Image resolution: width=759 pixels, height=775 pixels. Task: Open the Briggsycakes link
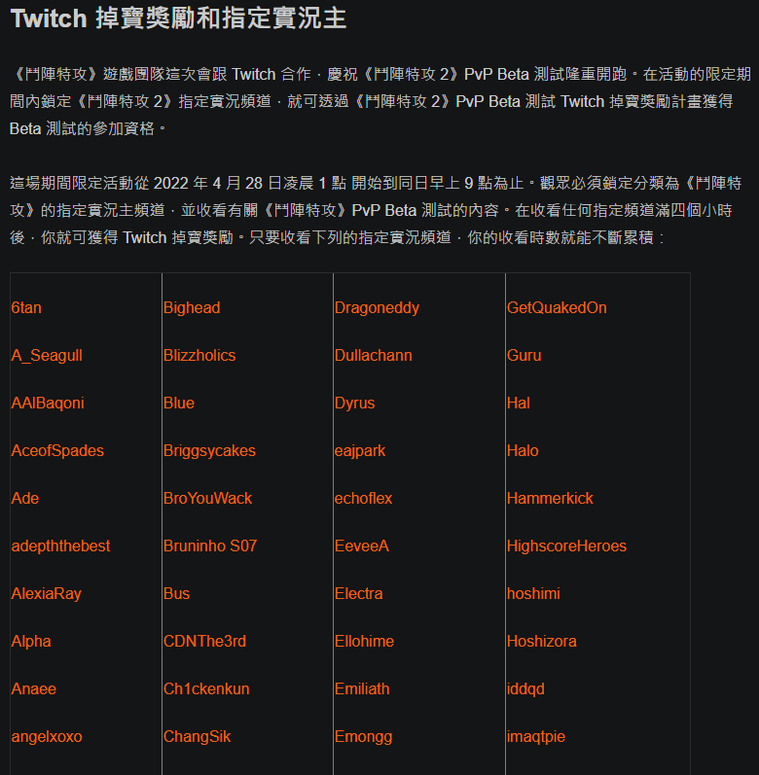click(209, 450)
